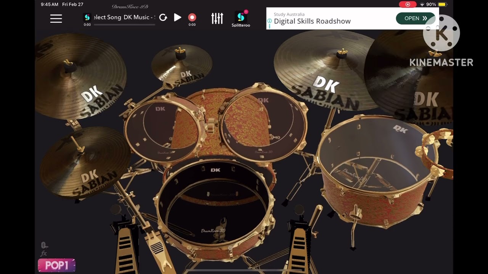Open the Digital Skills Roadshow ad text
Screen dimensions: 488x274
tap(312, 21)
